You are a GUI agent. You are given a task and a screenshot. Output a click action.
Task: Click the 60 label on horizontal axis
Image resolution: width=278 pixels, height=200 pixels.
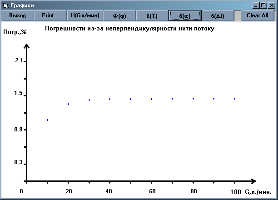tap(152, 191)
